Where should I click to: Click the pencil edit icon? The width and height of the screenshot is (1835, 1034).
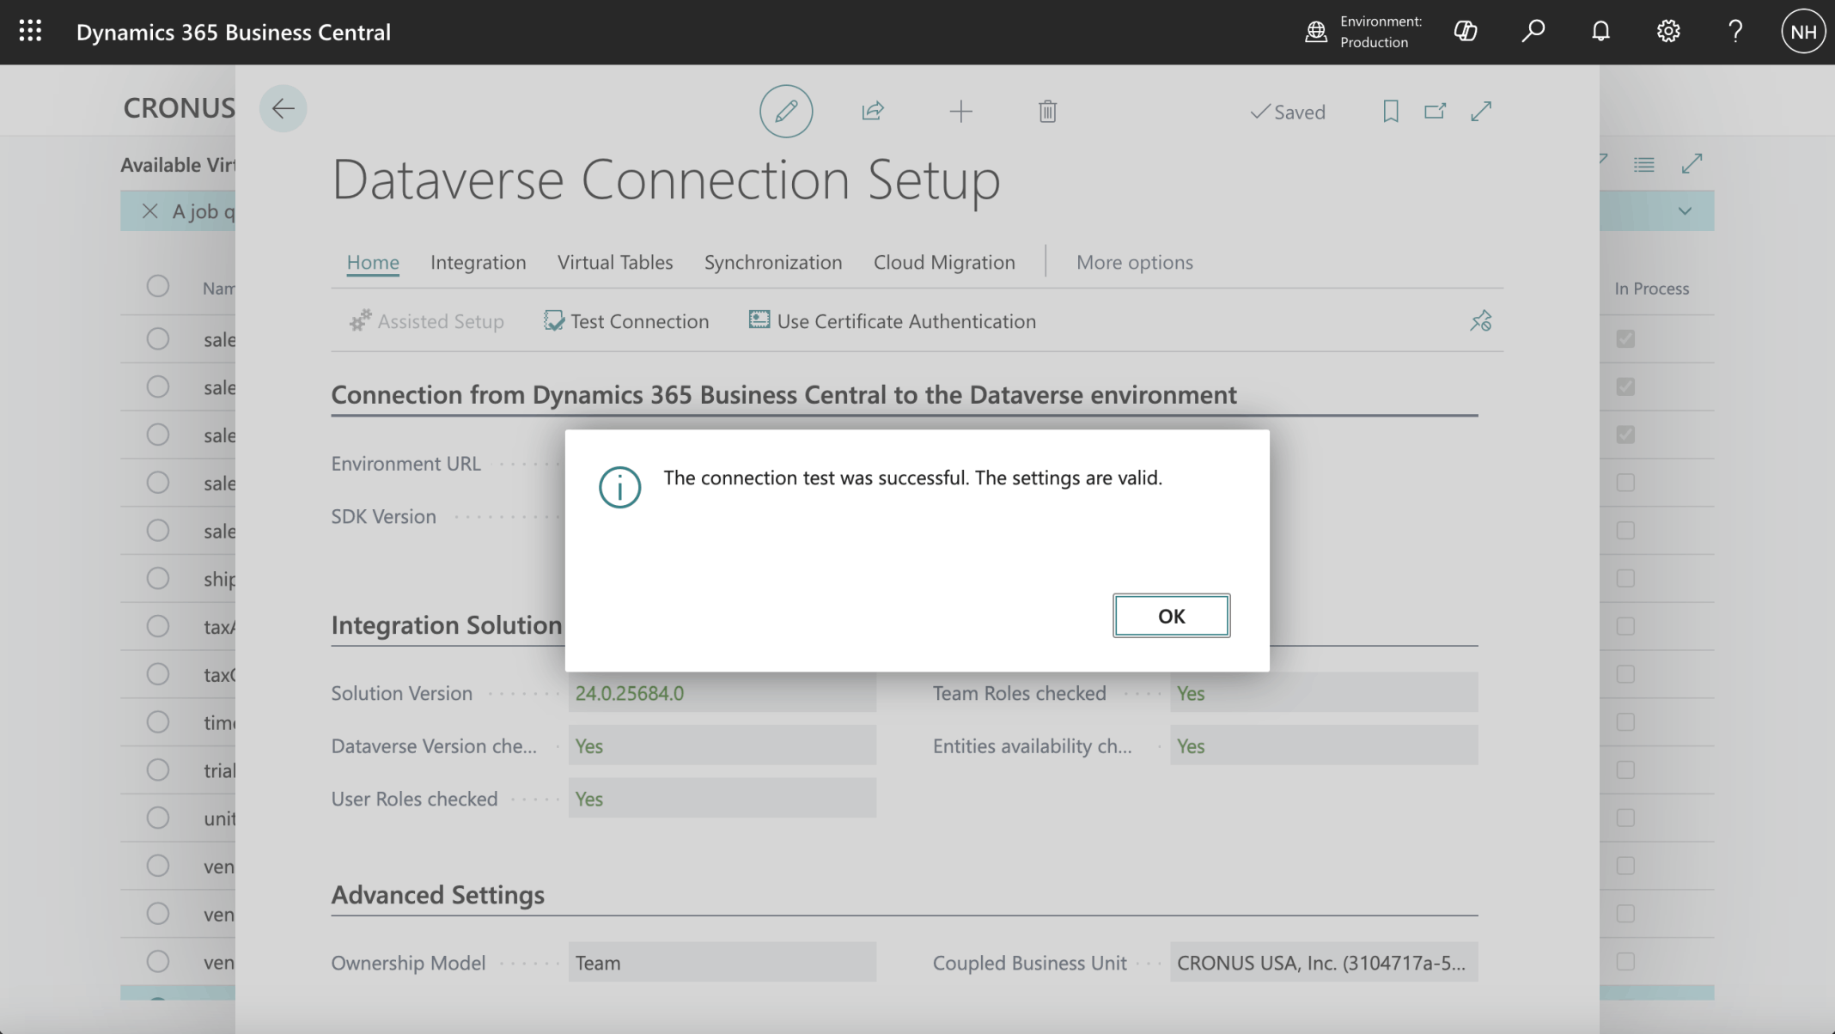point(785,111)
